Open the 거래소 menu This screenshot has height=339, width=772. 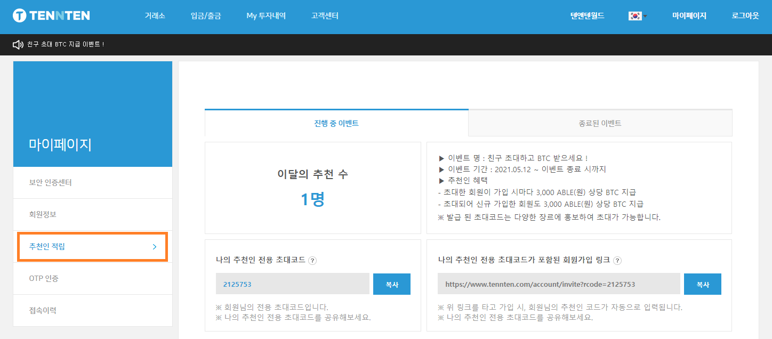coord(155,16)
